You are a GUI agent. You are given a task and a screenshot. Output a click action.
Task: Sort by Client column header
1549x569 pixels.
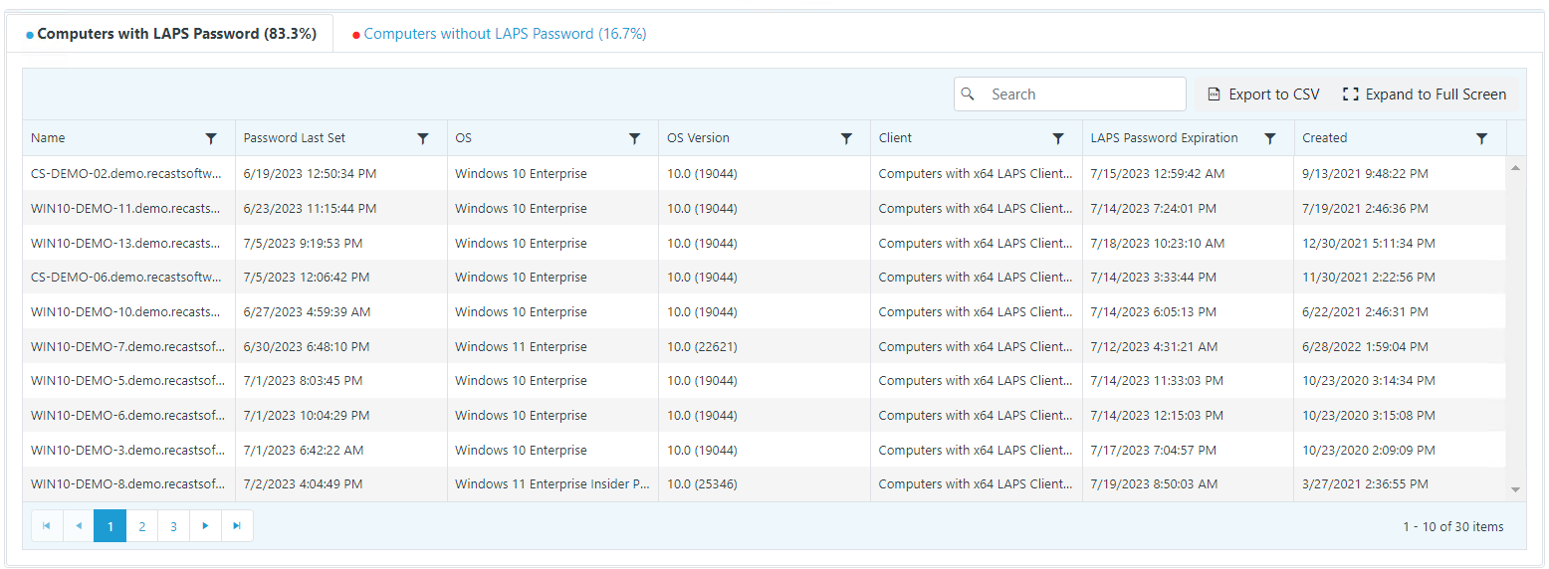pyautogui.click(x=895, y=138)
